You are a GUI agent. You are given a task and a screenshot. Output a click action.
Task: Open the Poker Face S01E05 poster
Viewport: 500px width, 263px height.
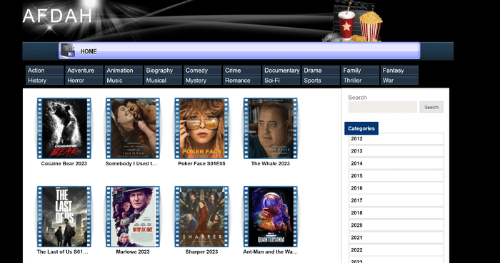point(201,128)
